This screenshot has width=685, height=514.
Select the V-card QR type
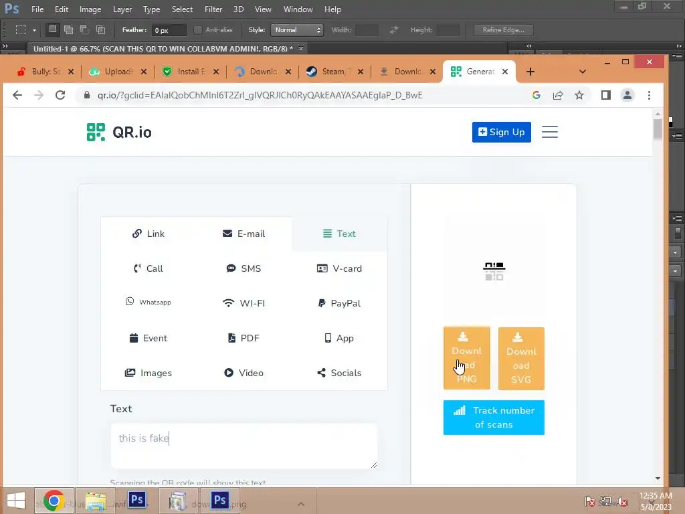tap(339, 268)
